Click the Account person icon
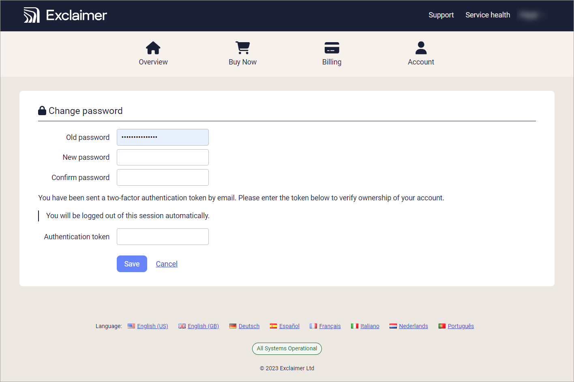 [421, 48]
